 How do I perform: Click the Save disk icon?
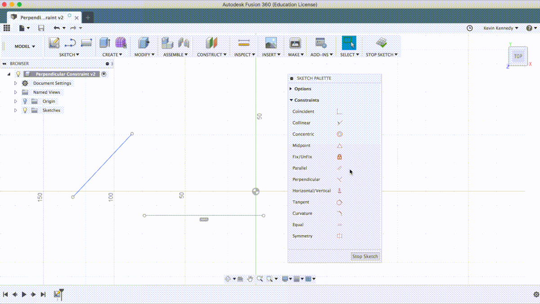pyautogui.click(x=41, y=28)
